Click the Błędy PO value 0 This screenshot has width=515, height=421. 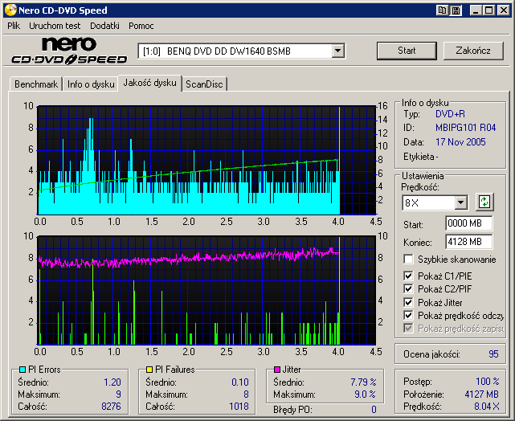click(374, 410)
